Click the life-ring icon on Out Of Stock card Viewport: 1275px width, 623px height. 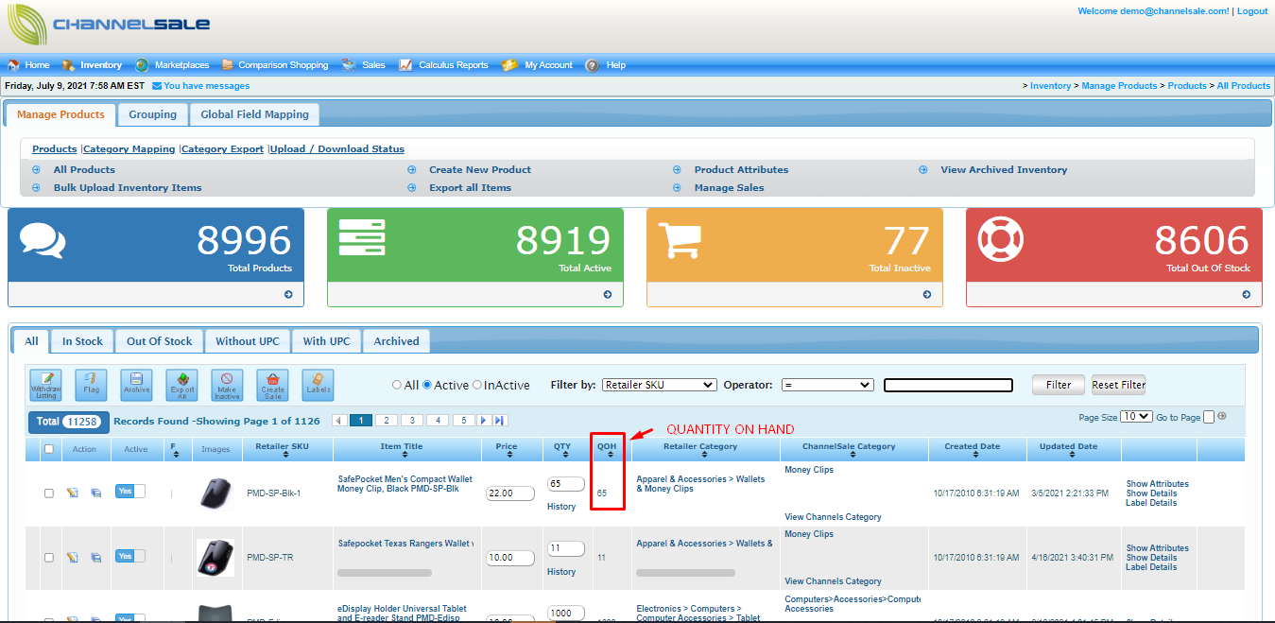tap(1002, 238)
